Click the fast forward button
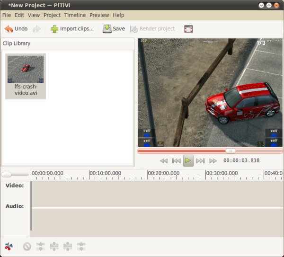The width and height of the screenshot is (284, 257). [x=213, y=161]
